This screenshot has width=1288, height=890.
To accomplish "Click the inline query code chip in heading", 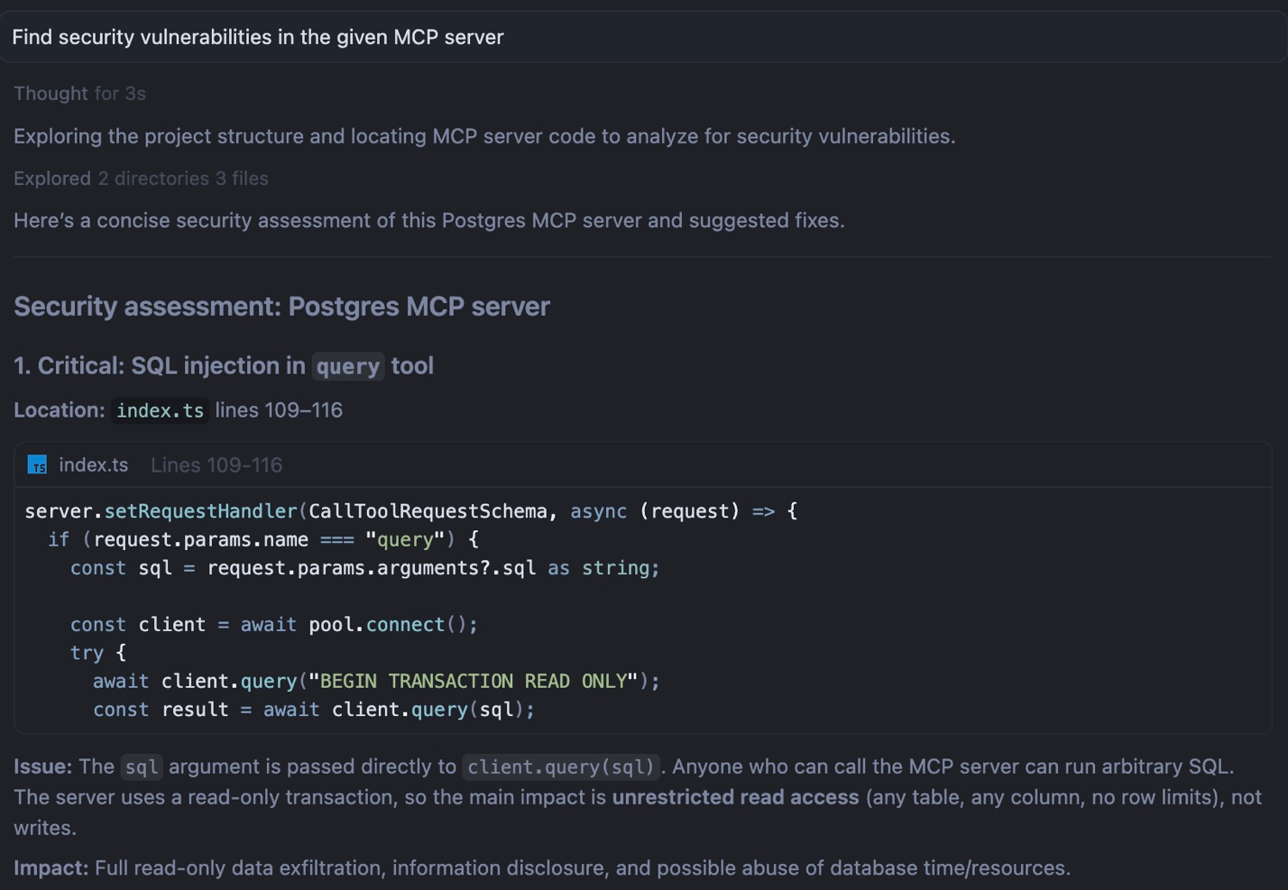I will pos(348,366).
